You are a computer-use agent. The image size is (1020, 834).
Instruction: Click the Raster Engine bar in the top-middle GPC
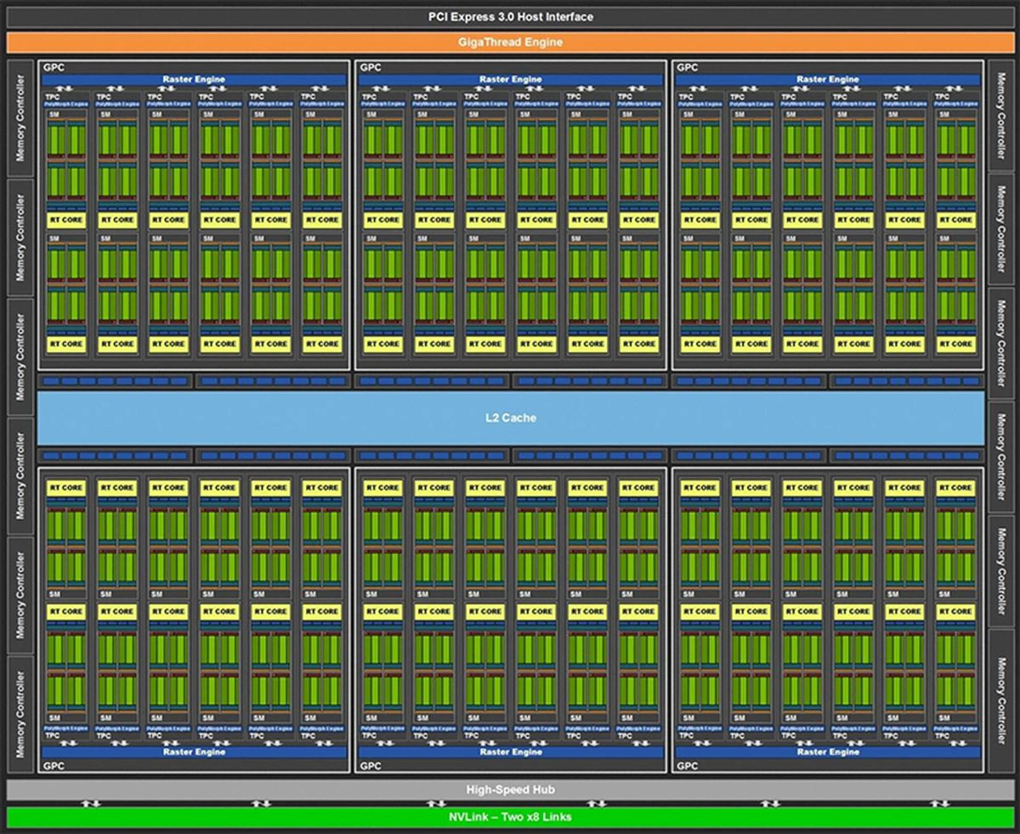pyautogui.click(x=511, y=79)
